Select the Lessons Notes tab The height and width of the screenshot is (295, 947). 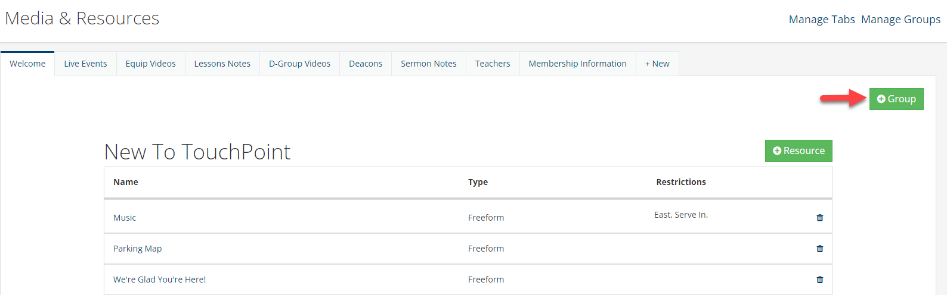(222, 64)
